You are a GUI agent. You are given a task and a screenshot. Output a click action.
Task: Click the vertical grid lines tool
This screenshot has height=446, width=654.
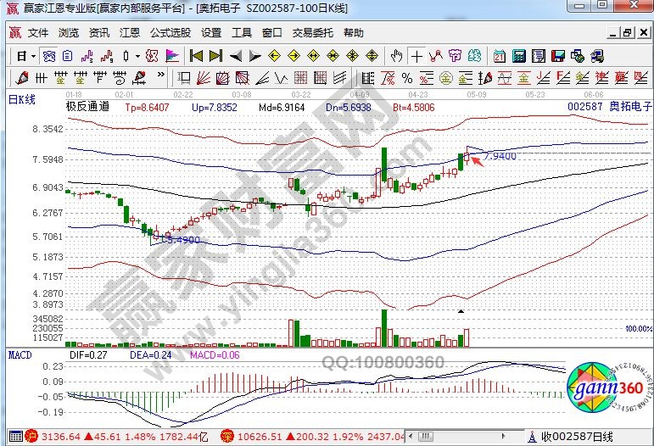(x=41, y=77)
